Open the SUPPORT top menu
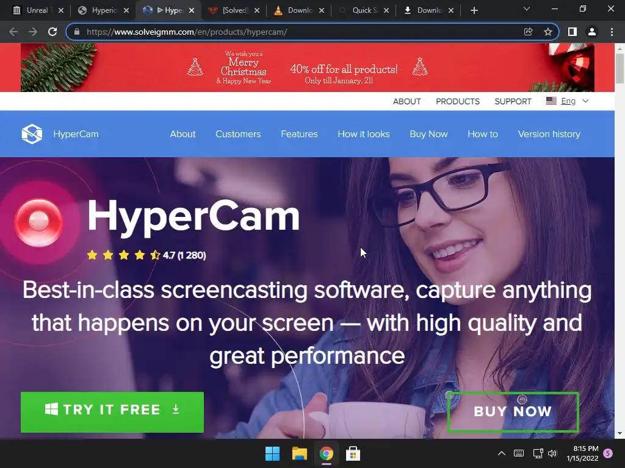The width and height of the screenshot is (625, 468). 513,101
